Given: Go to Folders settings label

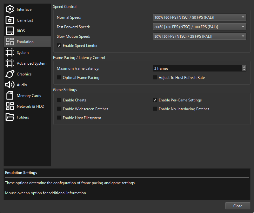Looking at the screenshot, I should 23,117.
